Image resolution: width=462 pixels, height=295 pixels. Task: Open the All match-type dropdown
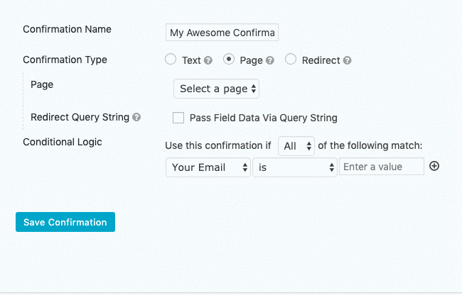[296, 146]
